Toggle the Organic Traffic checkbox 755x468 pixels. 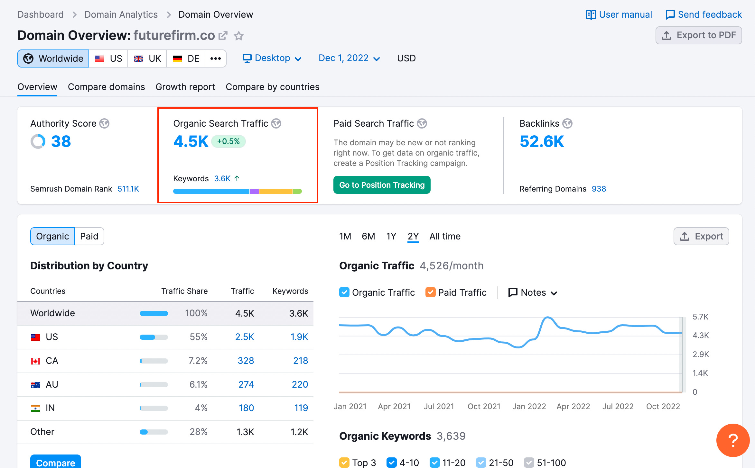coord(344,292)
